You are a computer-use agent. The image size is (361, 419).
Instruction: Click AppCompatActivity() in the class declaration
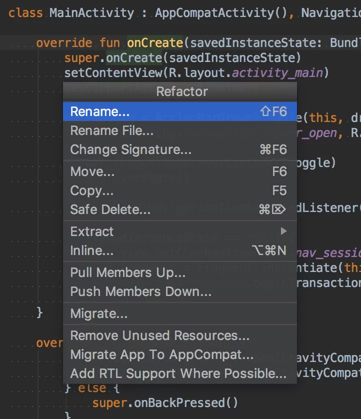(221, 13)
